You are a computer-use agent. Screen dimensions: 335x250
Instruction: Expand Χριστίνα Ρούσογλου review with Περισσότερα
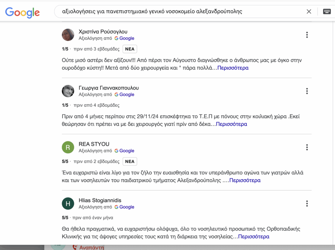click(233, 68)
